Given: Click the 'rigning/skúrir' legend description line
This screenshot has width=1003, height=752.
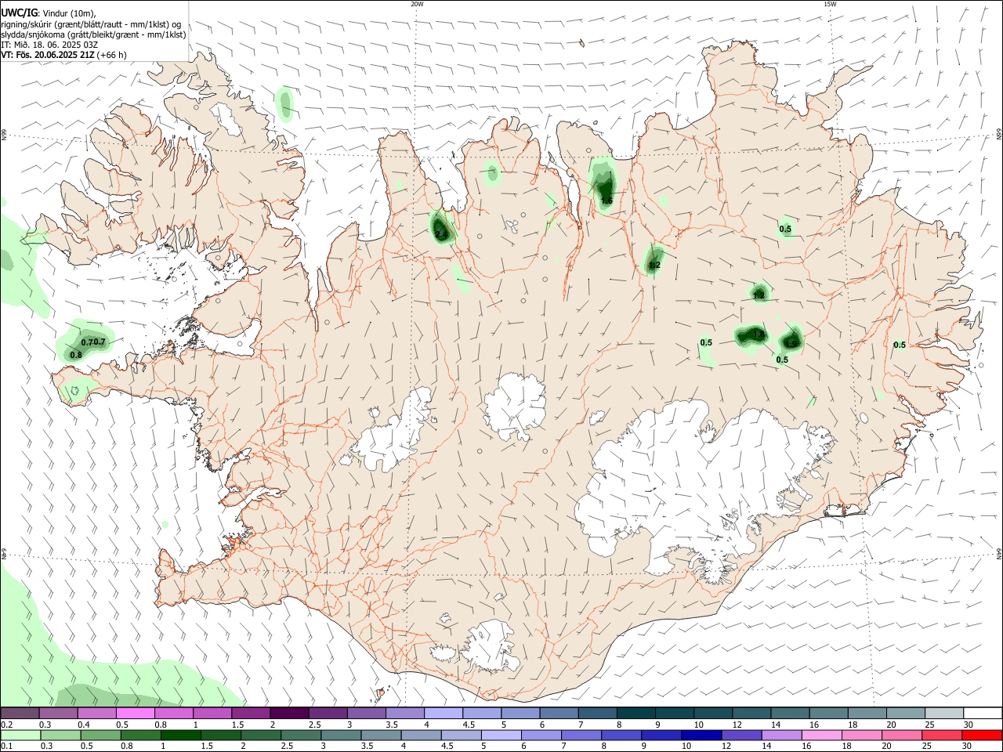Looking at the screenshot, I should pos(91,24).
